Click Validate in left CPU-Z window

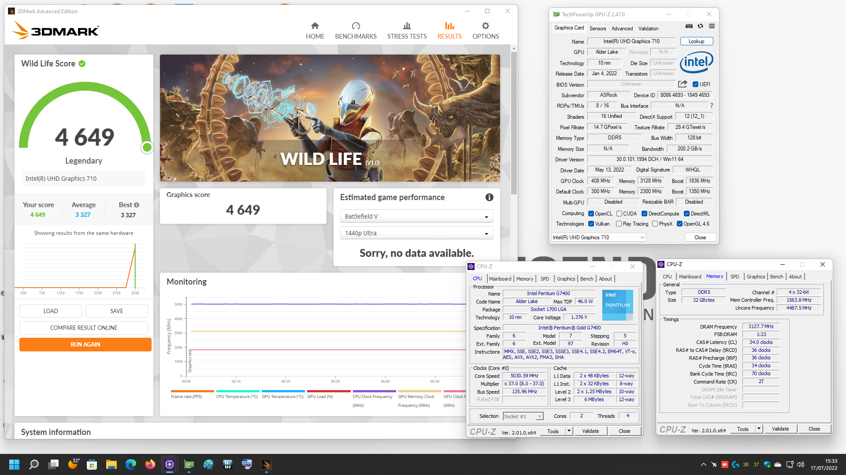pos(590,431)
